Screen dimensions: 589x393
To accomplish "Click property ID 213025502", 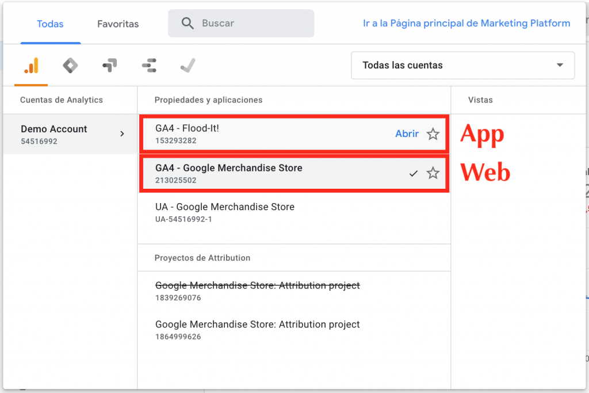I will pyautogui.click(x=176, y=180).
